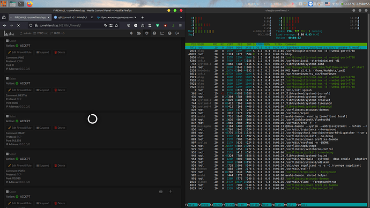Tick Select checkbox for the PING rule
The width and height of the screenshot is (370, 208).
8,41
